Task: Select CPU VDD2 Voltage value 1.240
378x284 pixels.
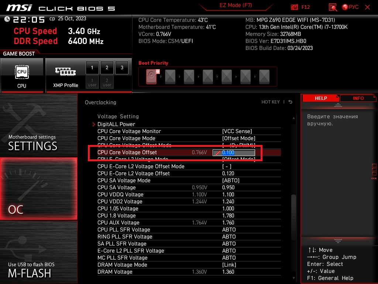Action: [228, 202]
